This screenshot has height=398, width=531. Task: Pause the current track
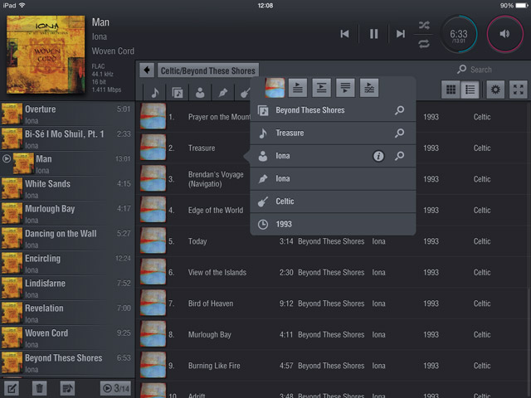pos(373,34)
